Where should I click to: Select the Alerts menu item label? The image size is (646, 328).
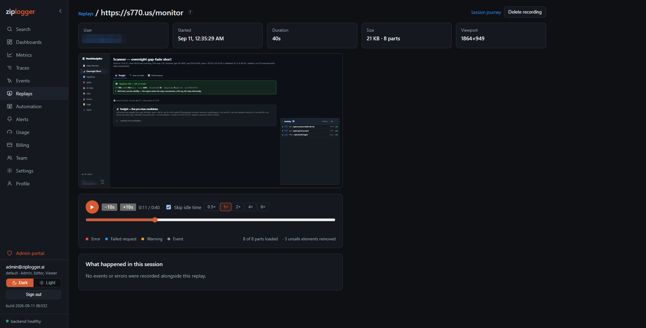(x=22, y=119)
